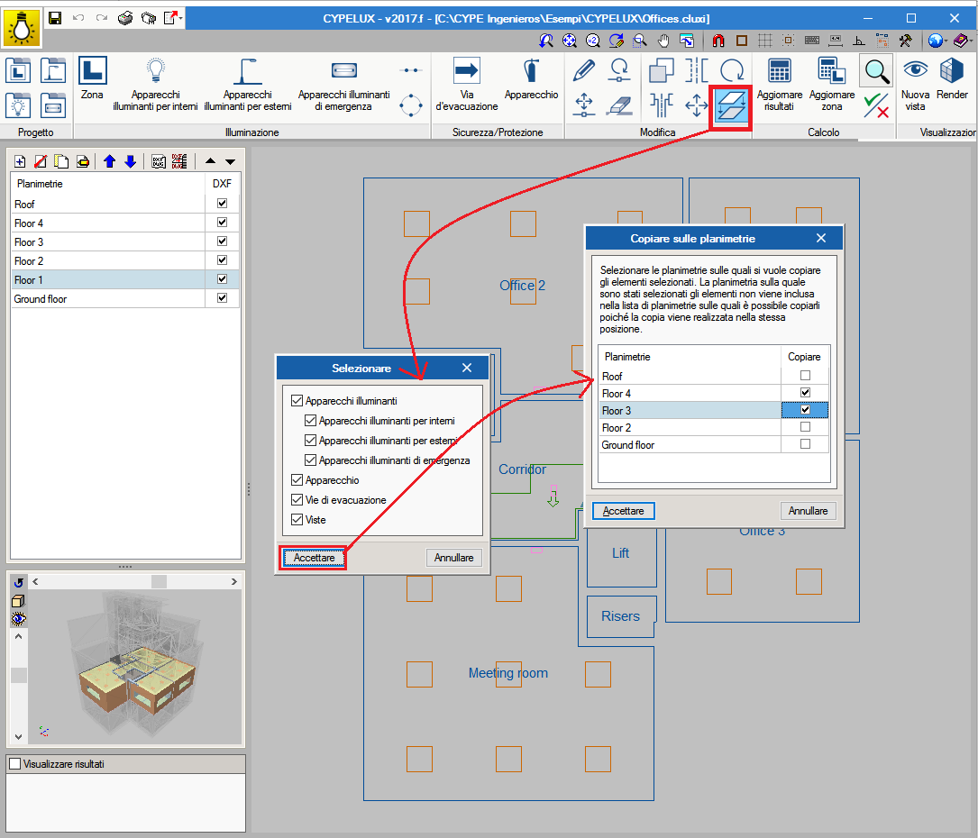The width and height of the screenshot is (978, 838).
Task: Click the rotate tool in Modifica
Action: 732,70
